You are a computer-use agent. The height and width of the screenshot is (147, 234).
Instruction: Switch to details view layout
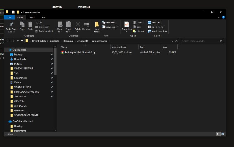point(218,134)
